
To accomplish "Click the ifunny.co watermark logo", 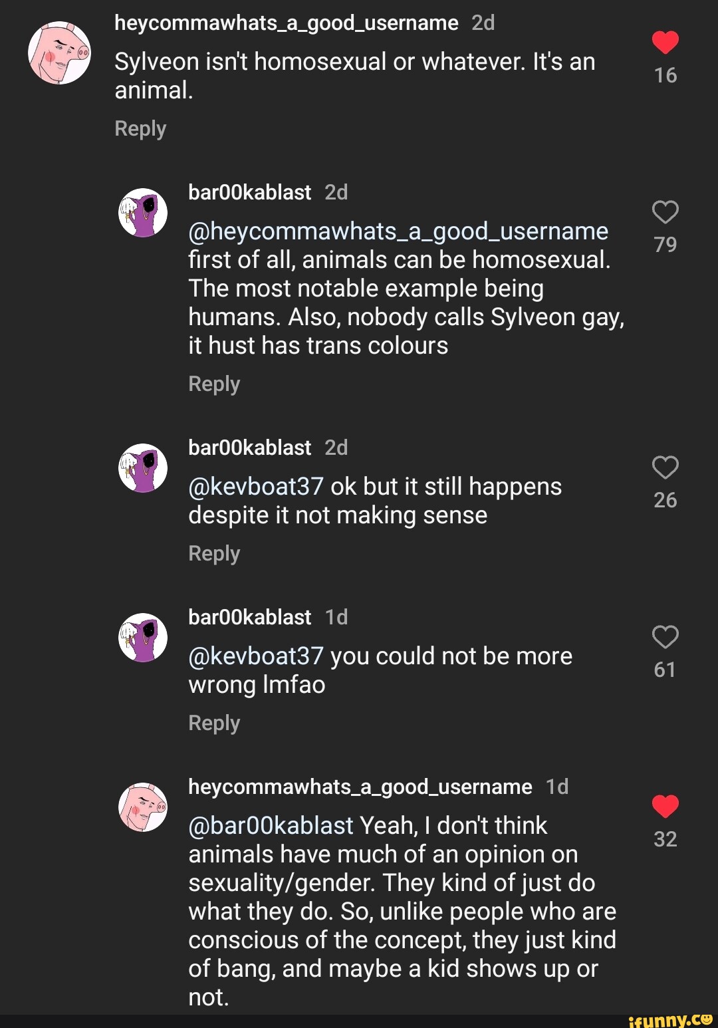I will click(670, 1020).
